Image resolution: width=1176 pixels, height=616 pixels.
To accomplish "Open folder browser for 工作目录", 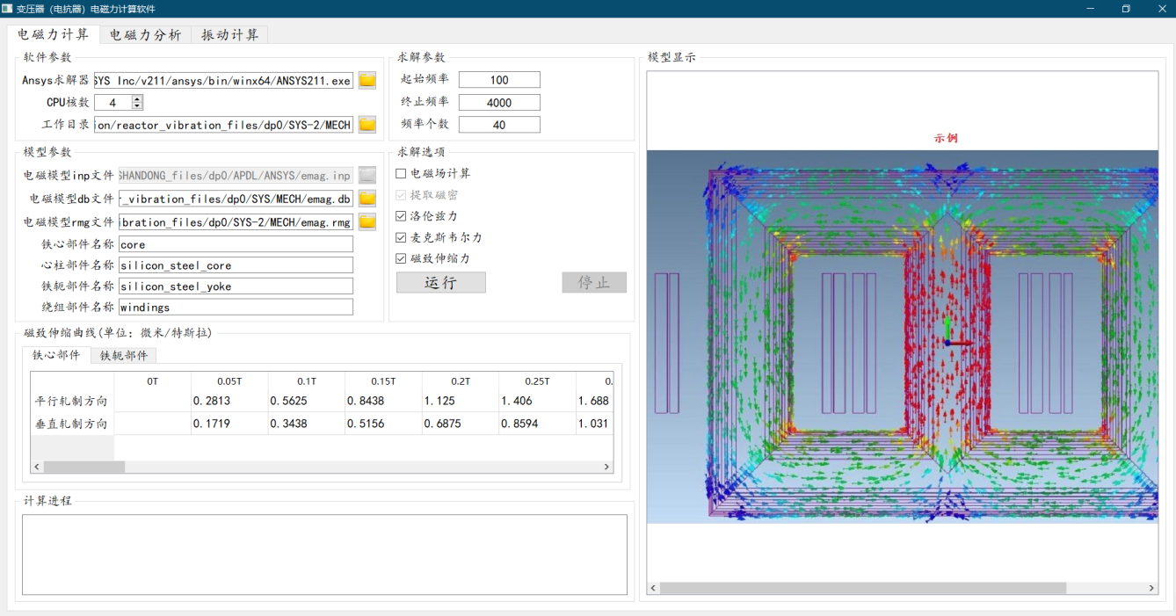I will tap(367, 125).
